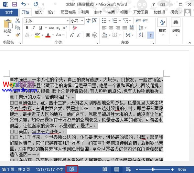Image resolution: width=194 pixels, height=173 pixels.
Task: Click the Phonetic Guide wén icon
Action: 88,21
